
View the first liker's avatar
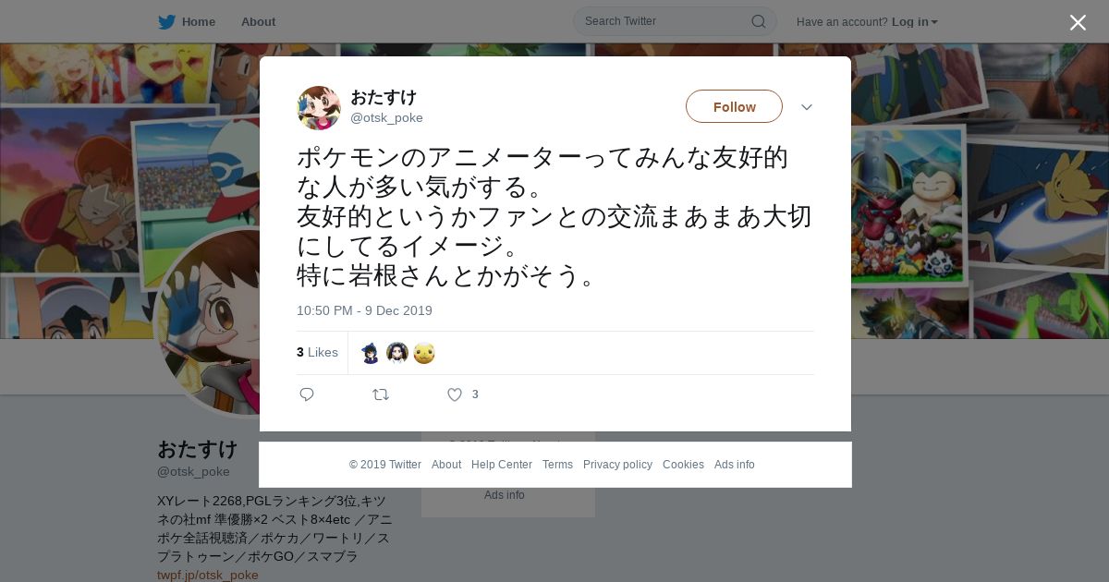371,353
